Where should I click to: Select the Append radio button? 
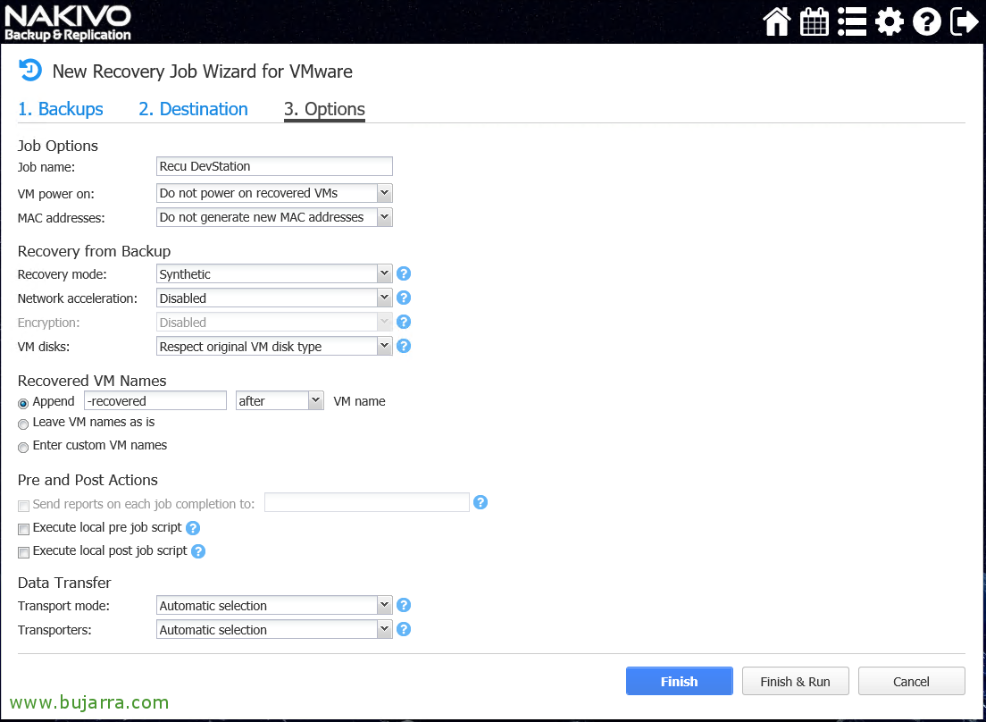[23, 403]
